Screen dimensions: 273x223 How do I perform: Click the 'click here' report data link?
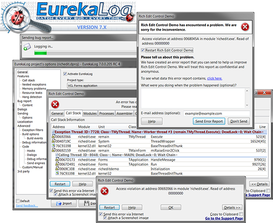(215, 79)
